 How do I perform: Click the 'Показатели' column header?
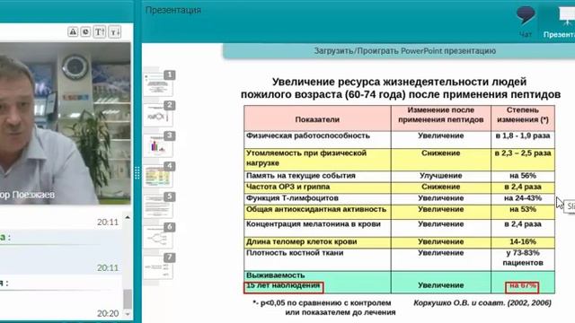pyautogui.click(x=317, y=119)
